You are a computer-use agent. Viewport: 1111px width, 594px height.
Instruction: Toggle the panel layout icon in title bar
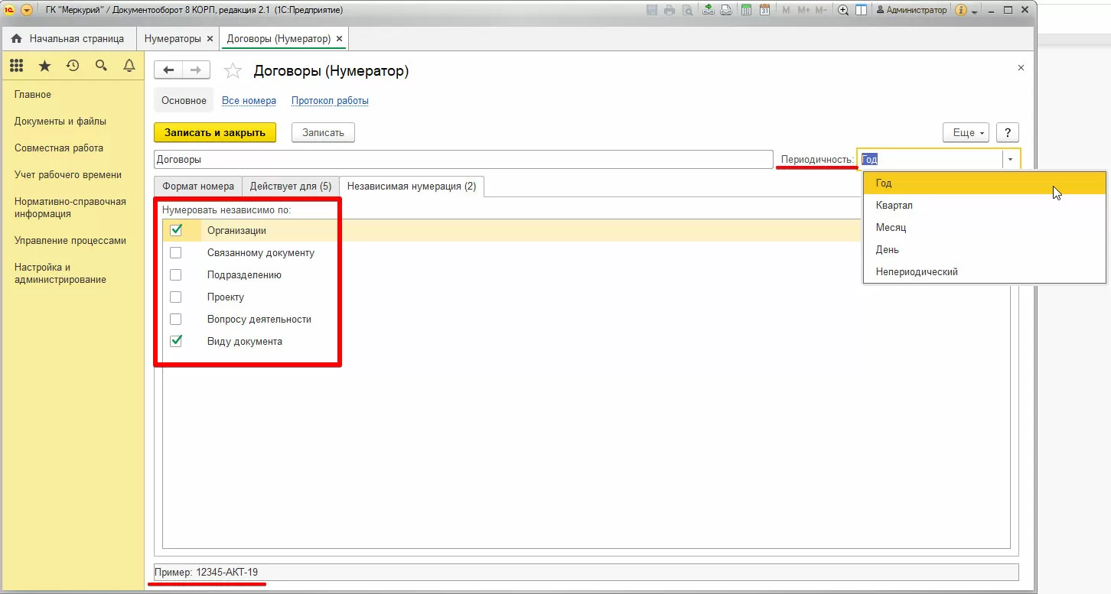coord(862,10)
